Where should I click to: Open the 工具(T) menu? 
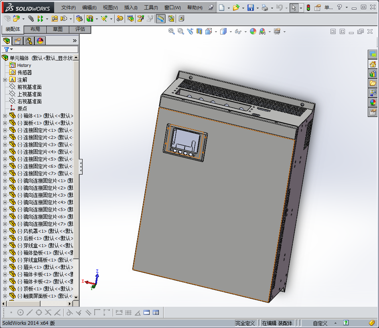[x=151, y=8]
